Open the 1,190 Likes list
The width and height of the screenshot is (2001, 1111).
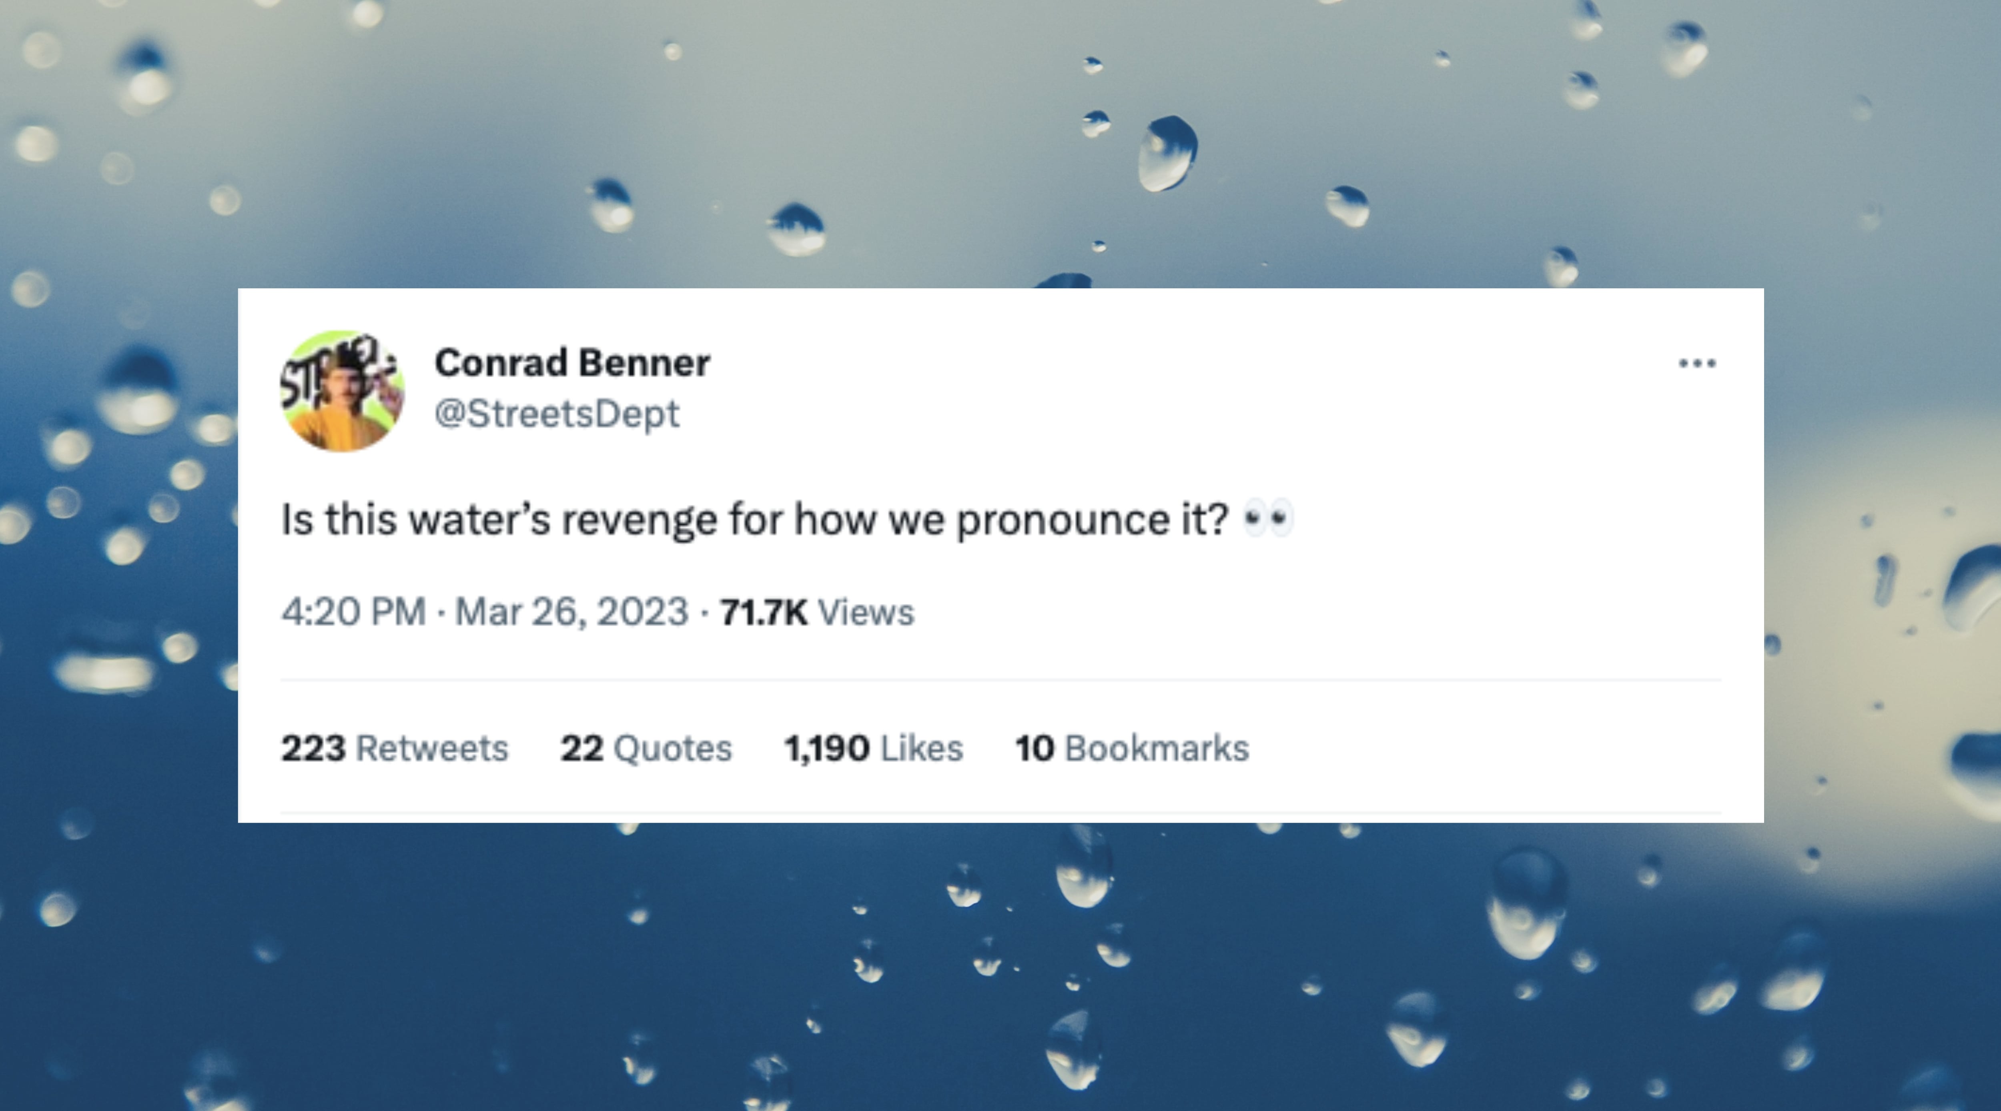(873, 748)
